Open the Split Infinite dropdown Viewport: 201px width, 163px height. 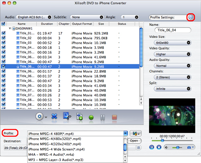pos(172,89)
